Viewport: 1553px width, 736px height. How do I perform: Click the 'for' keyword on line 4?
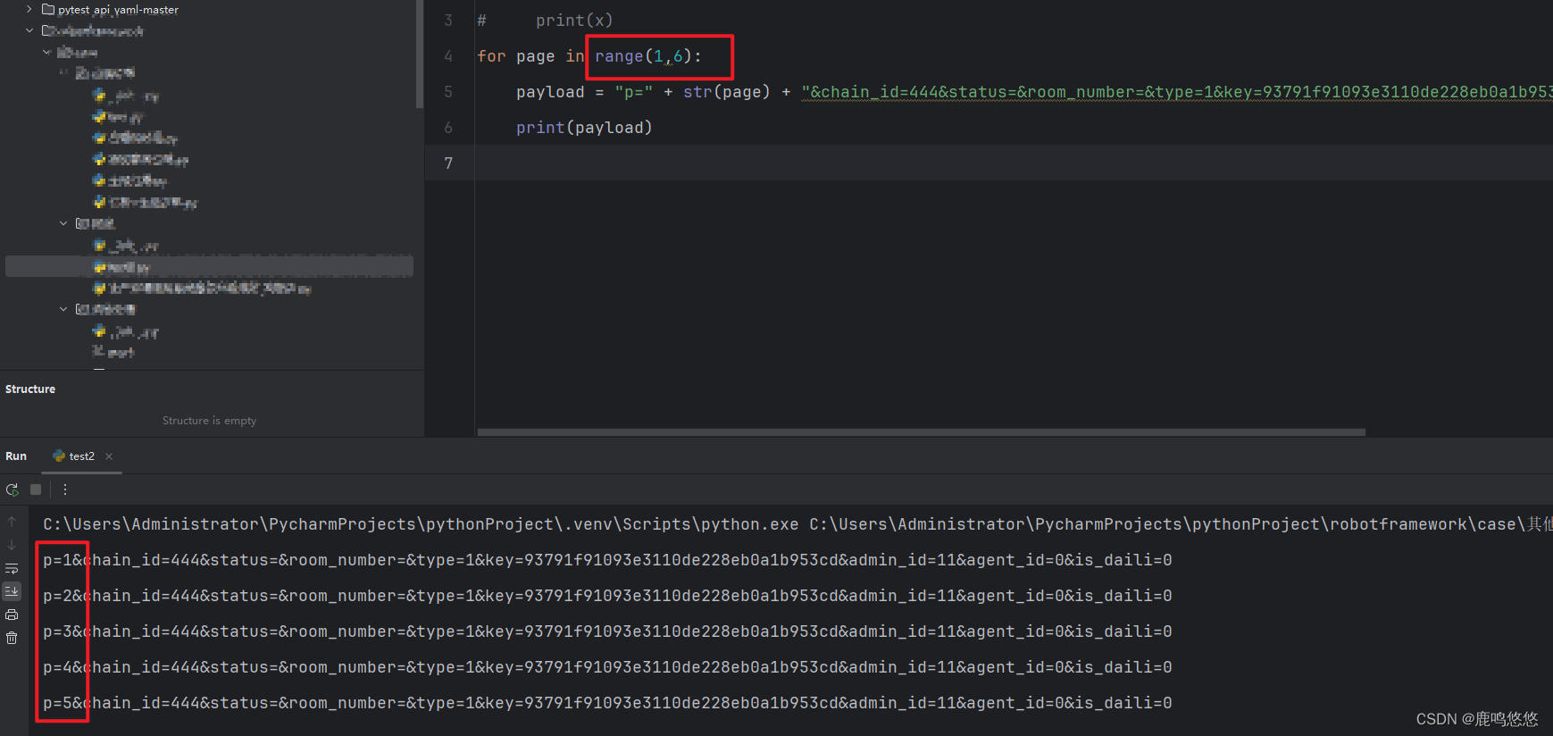pos(491,56)
